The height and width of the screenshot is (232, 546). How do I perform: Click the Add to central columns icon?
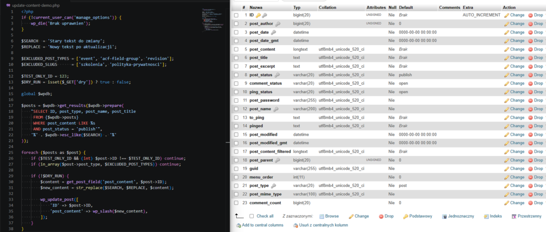pyautogui.click(x=238, y=225)
